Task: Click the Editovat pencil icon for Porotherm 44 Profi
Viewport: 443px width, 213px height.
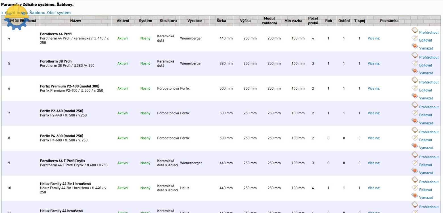Action: (415, 38)
